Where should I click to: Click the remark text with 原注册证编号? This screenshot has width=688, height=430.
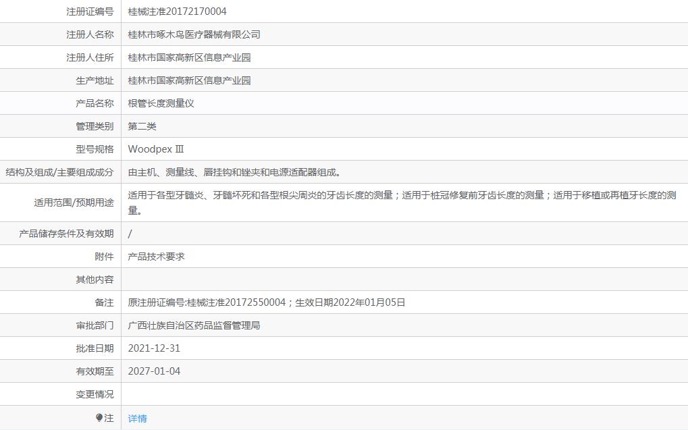(266, 302)
